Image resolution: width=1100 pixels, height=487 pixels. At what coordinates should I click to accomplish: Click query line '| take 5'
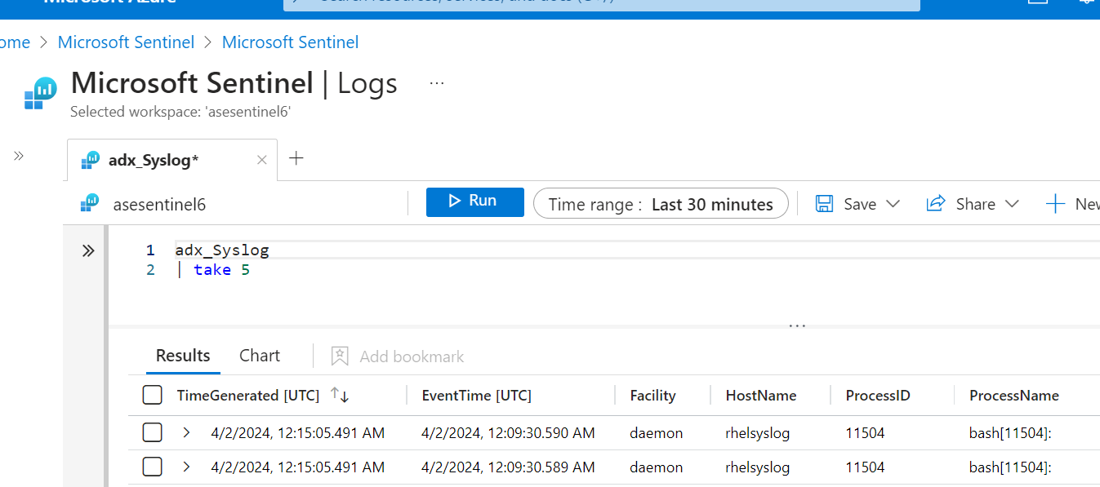(x=213, y=270)
